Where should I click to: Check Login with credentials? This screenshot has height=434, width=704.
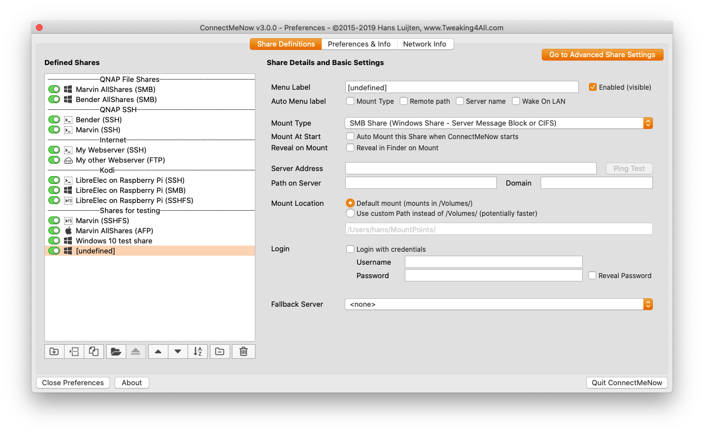[350, 249]
